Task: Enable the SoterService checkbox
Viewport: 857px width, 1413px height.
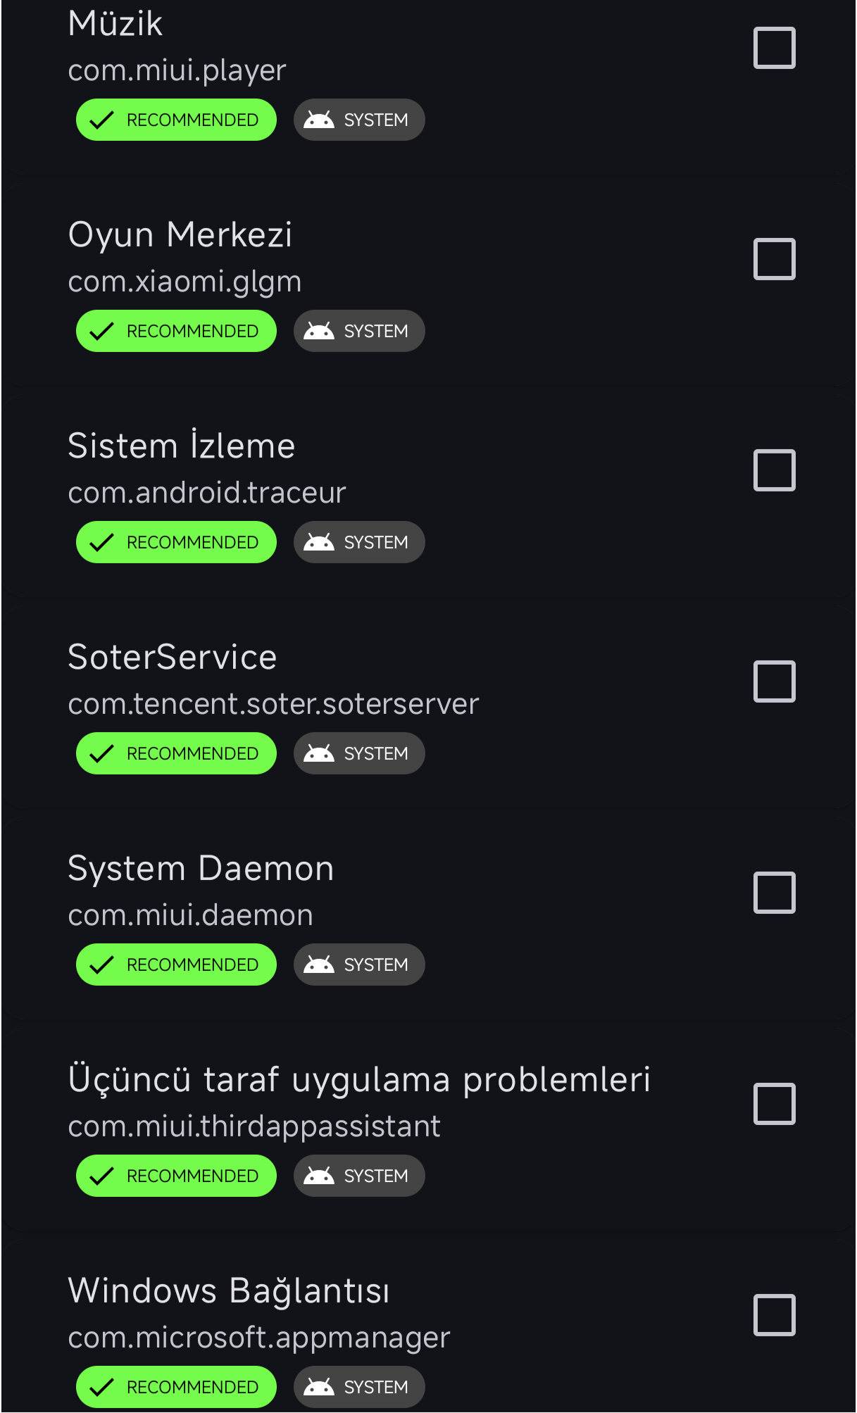Action: pos(774,682)
